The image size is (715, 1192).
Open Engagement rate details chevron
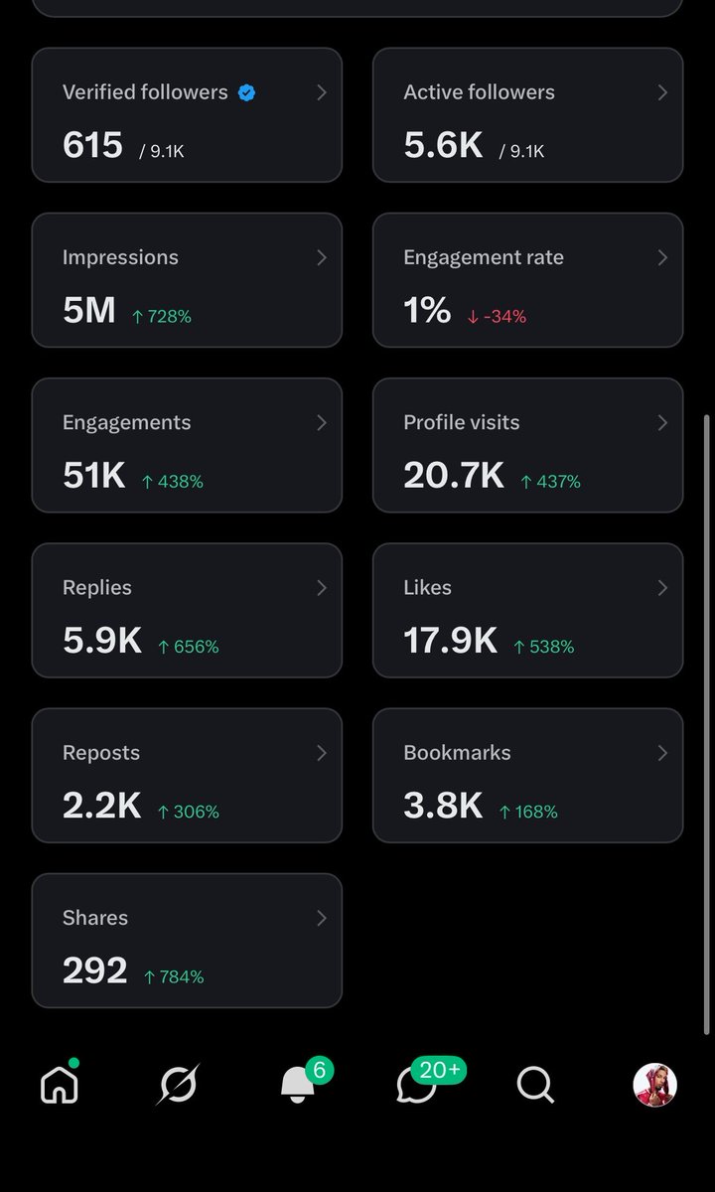coord(662,257)
